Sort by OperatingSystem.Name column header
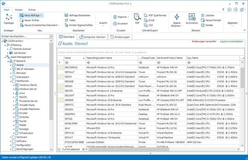This screenshot has width=248, height=160. tap(112, 58)
